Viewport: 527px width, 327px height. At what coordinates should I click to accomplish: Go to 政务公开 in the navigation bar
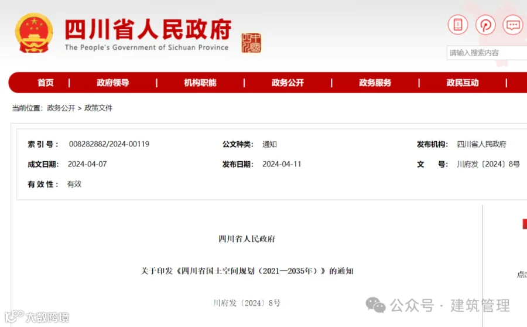coord(288,83)
